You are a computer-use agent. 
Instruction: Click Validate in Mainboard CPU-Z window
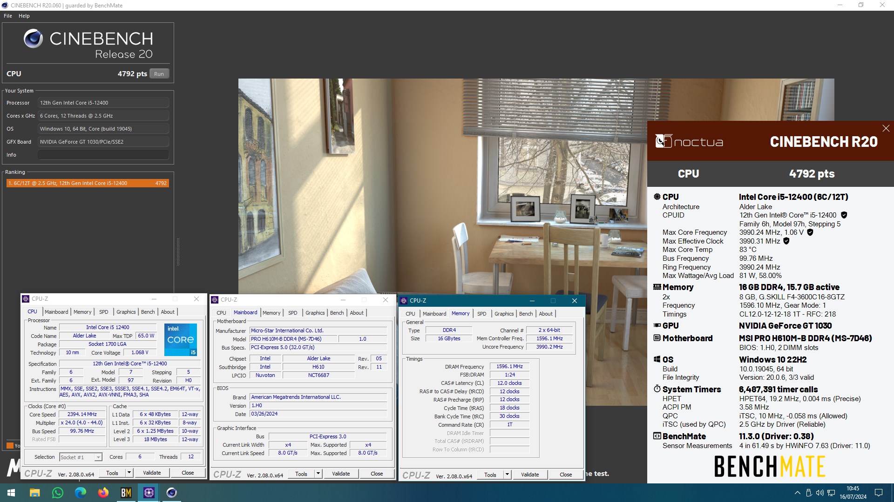[x=341, y=474]
